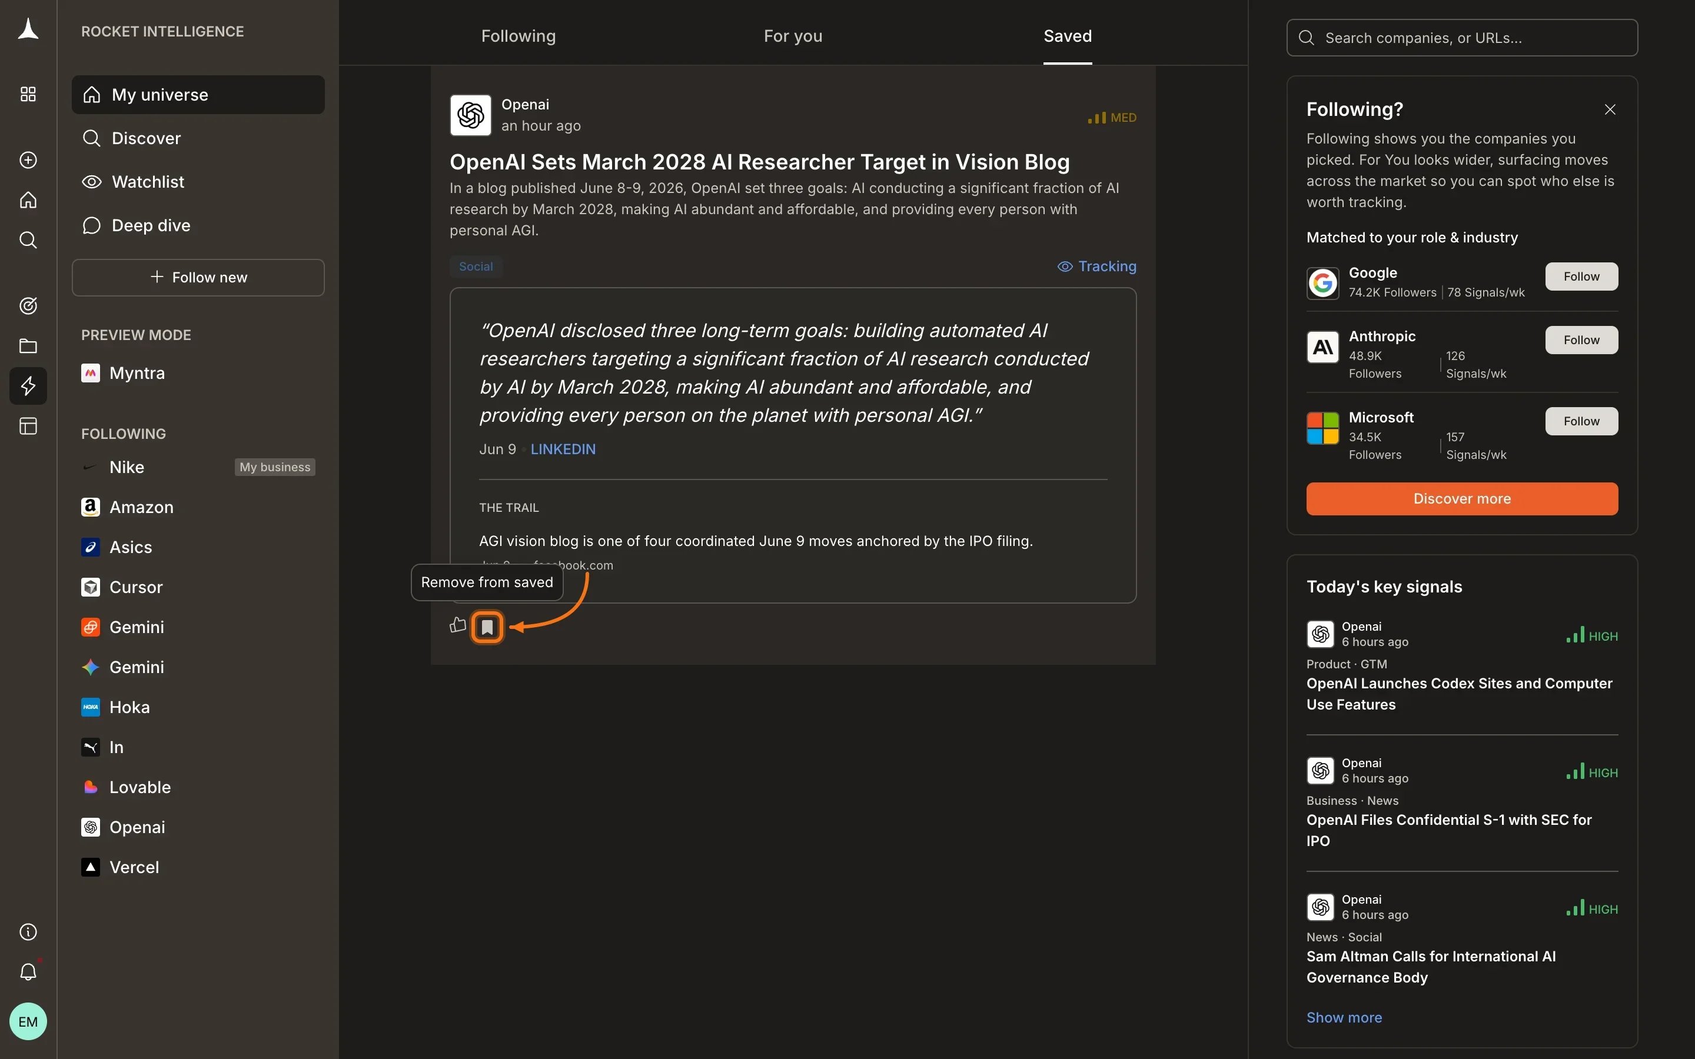Switch to the Following tab

tap(519, 36)
